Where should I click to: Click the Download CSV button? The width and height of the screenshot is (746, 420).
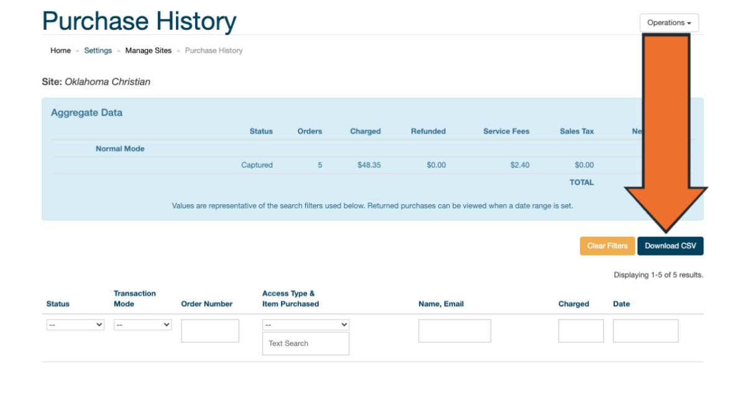pyautogui.click(x=670, y=246)
